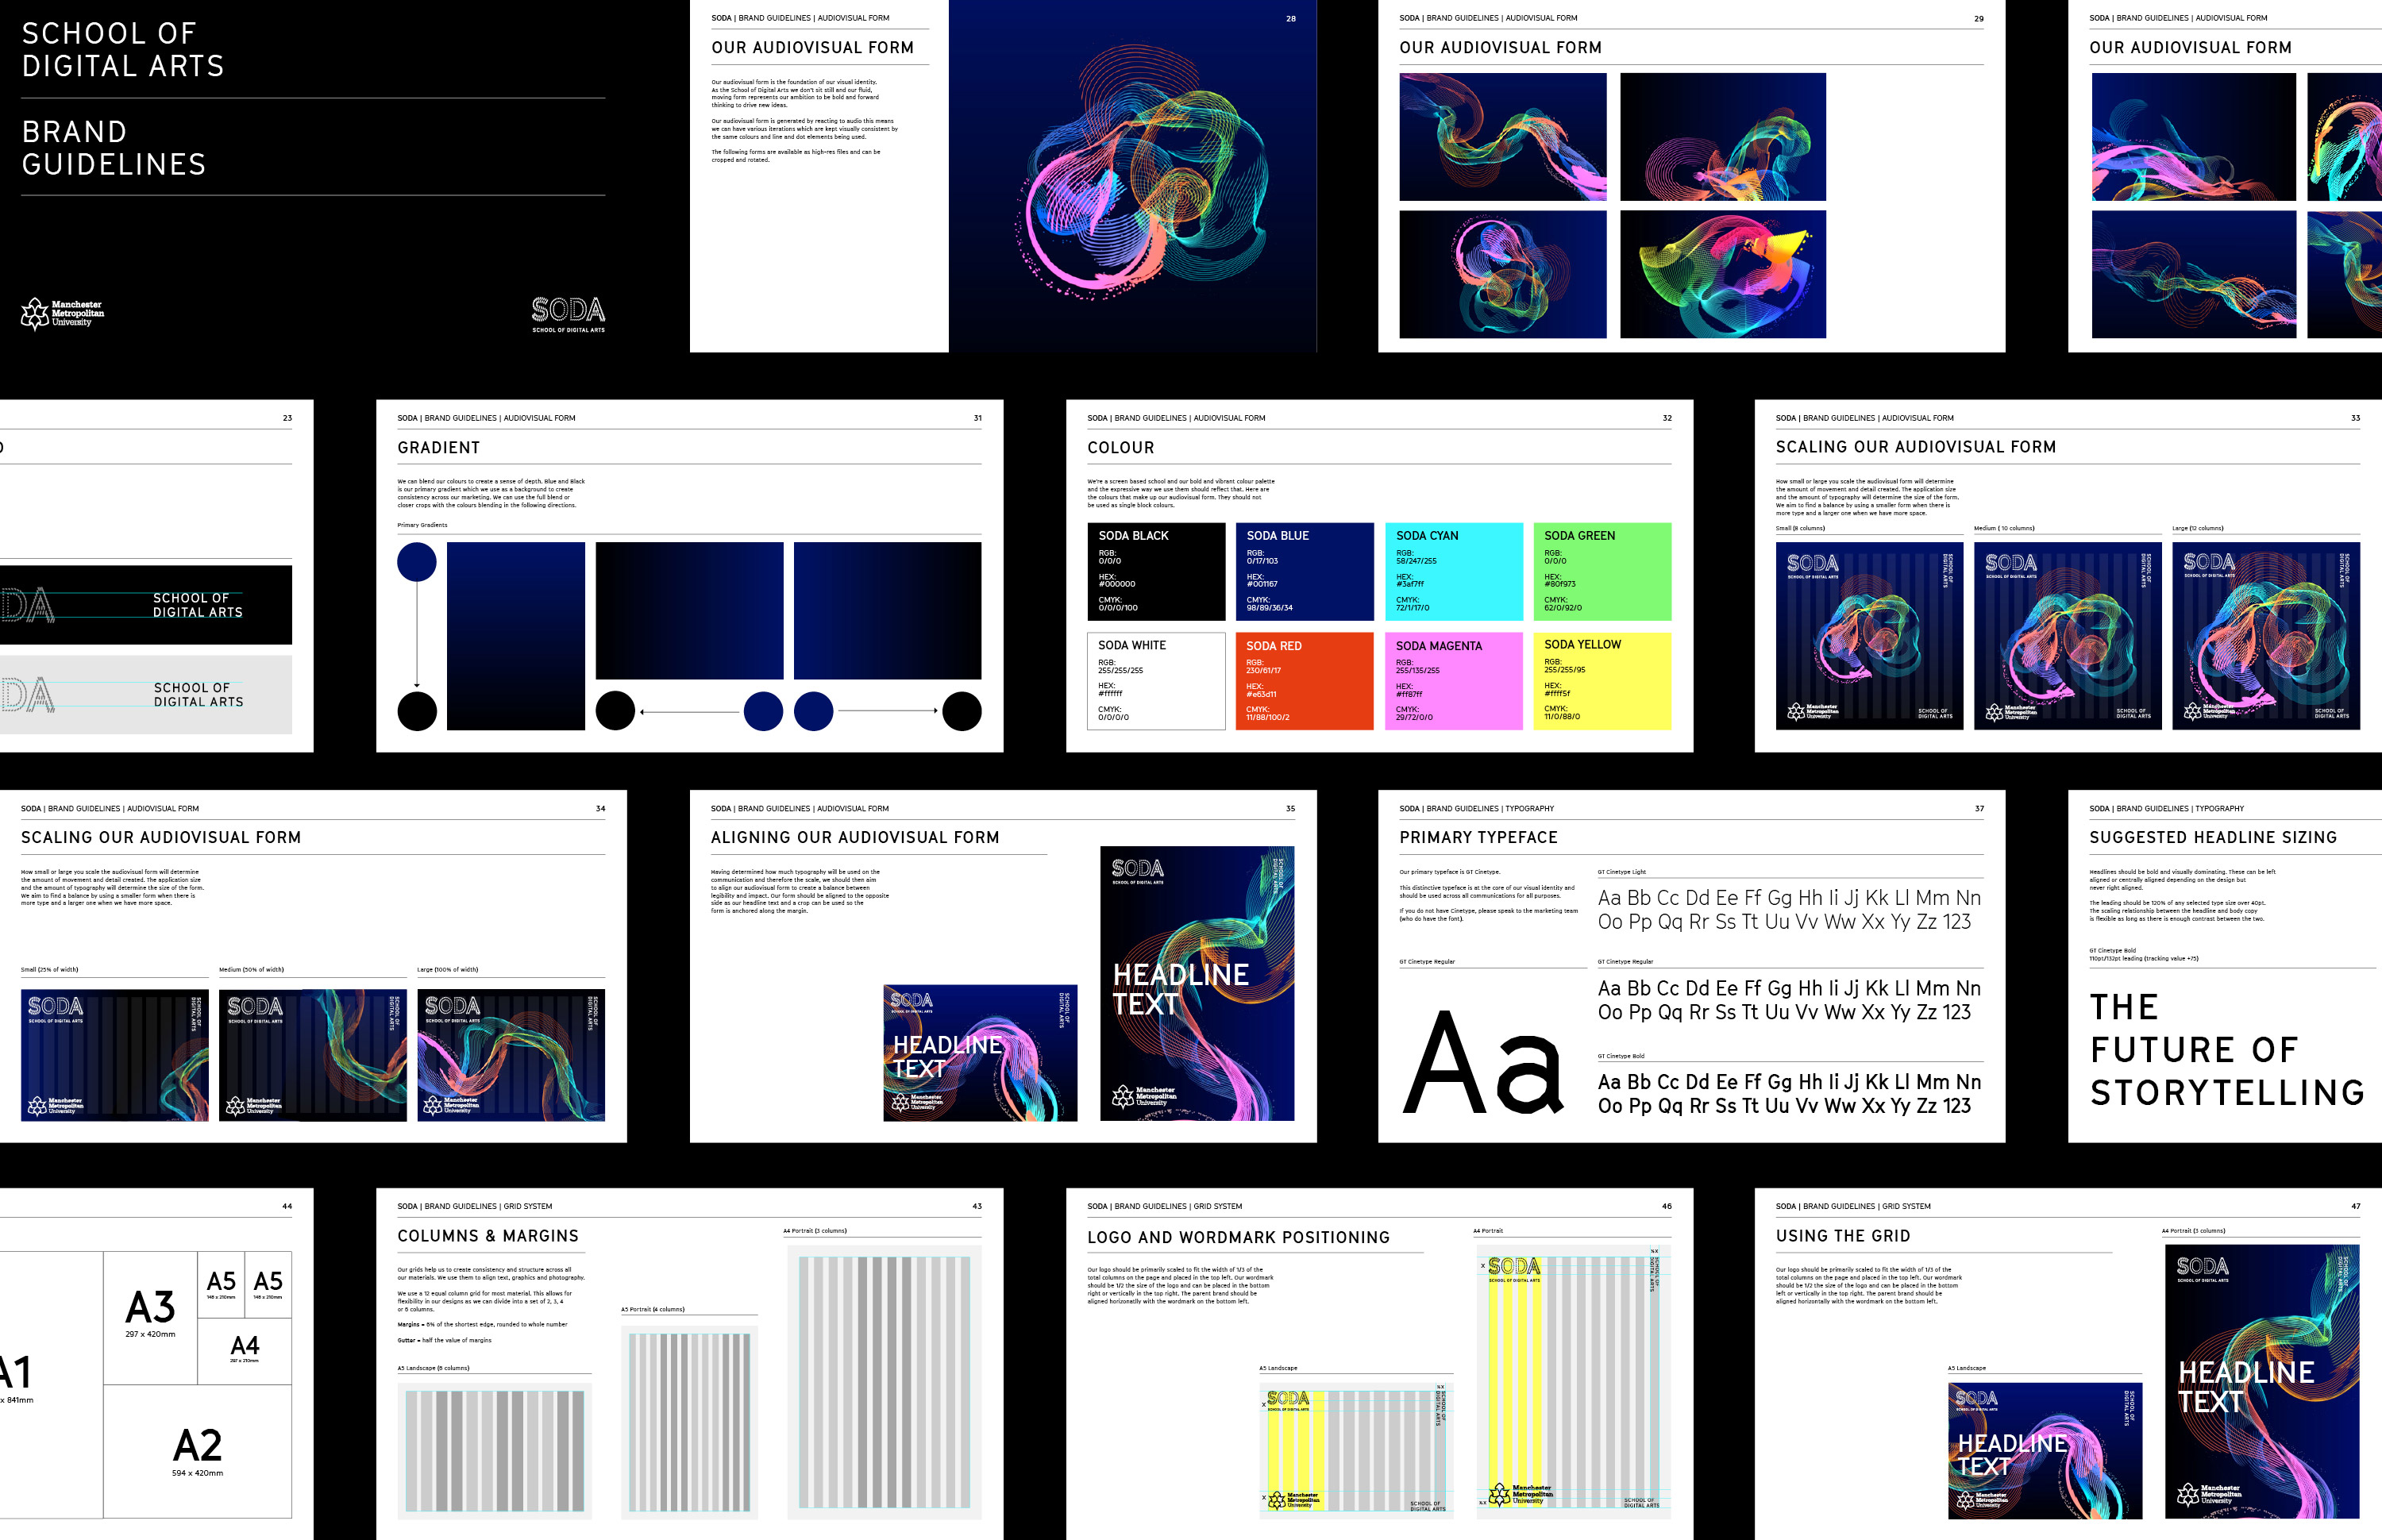Click the blue circle above the vertical gradient arrow
Viewport: 2382px width, 1540px height.
pyautogui.click(x=417, y=562)
